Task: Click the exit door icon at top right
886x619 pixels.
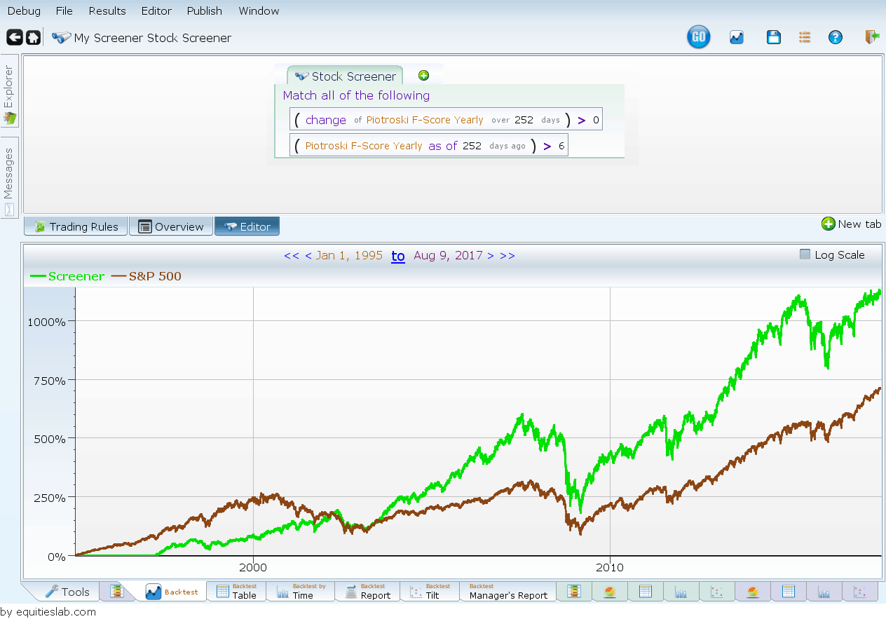Action: (x=871, y=36)
